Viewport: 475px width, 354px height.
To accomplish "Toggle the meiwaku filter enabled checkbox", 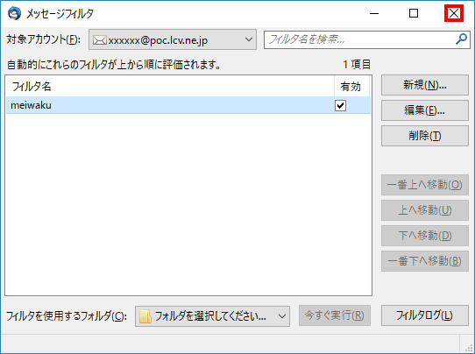I will tap(340, 105).
